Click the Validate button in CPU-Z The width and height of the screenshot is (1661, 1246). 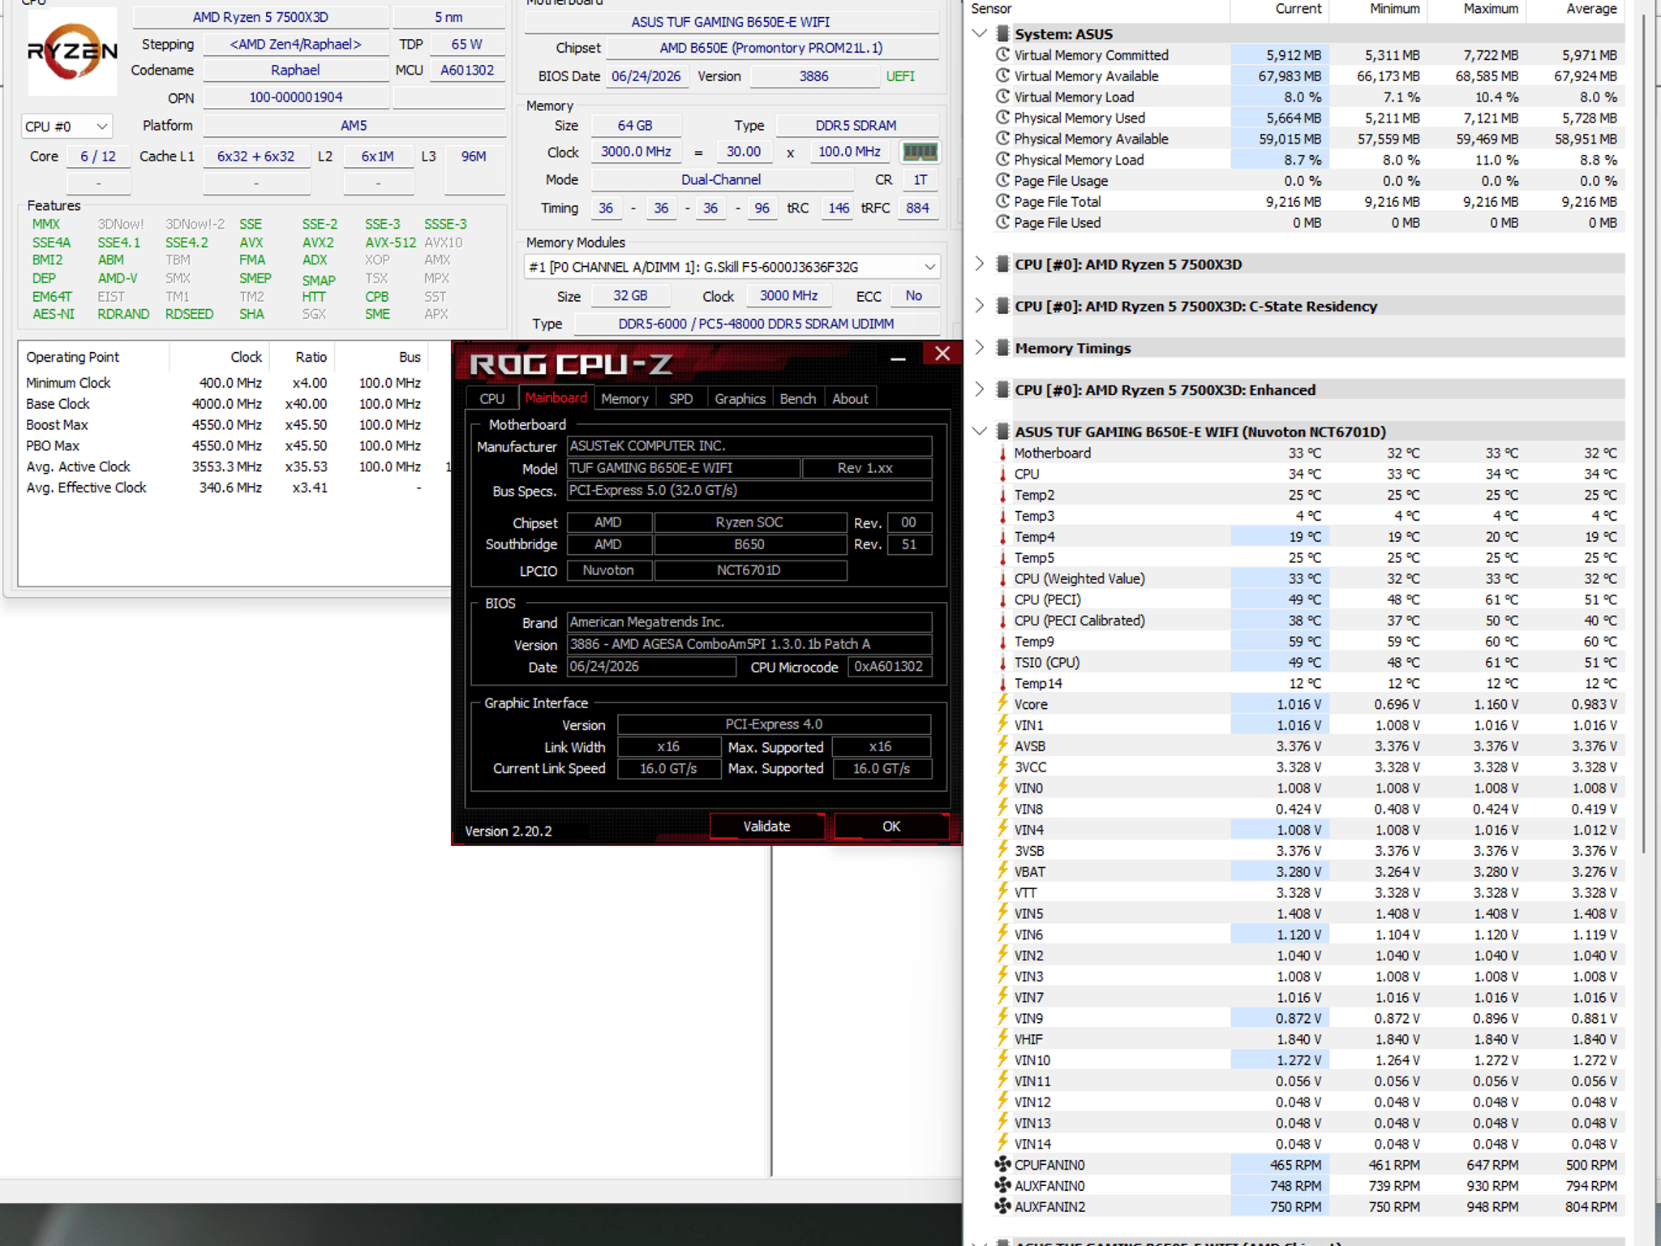click(x=766, y=826)
